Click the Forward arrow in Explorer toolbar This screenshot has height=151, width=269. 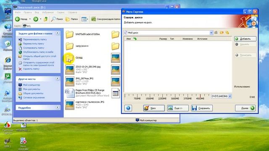tap(35, 19)
